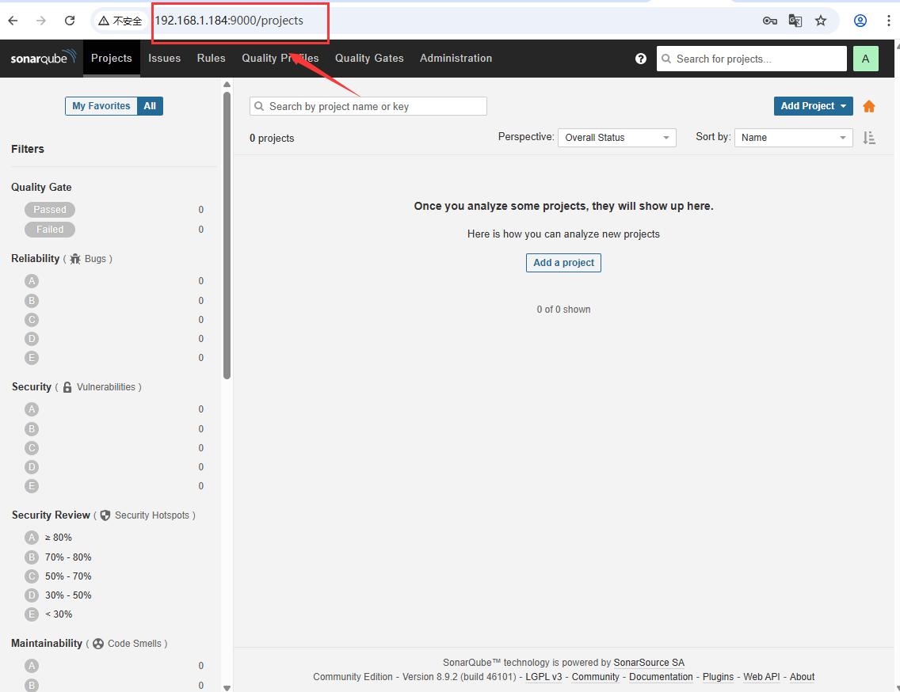Click the SonarQube logo
Screen dimensions: 900x692
(43, 58)
